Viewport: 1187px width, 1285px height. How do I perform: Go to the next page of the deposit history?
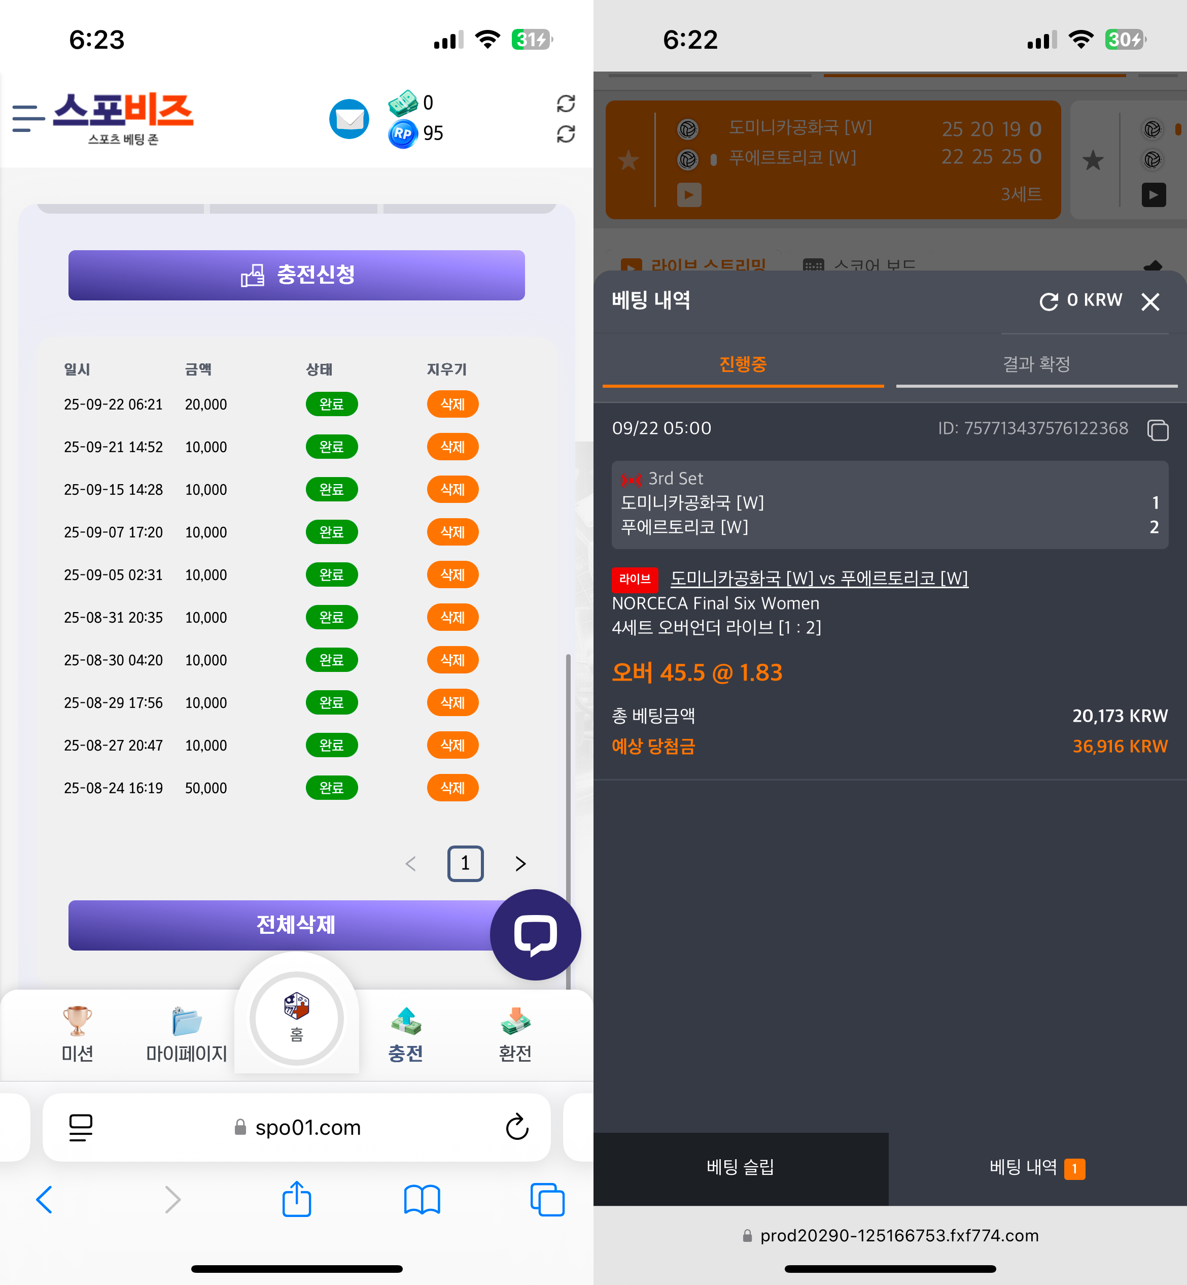pos(520,864)
